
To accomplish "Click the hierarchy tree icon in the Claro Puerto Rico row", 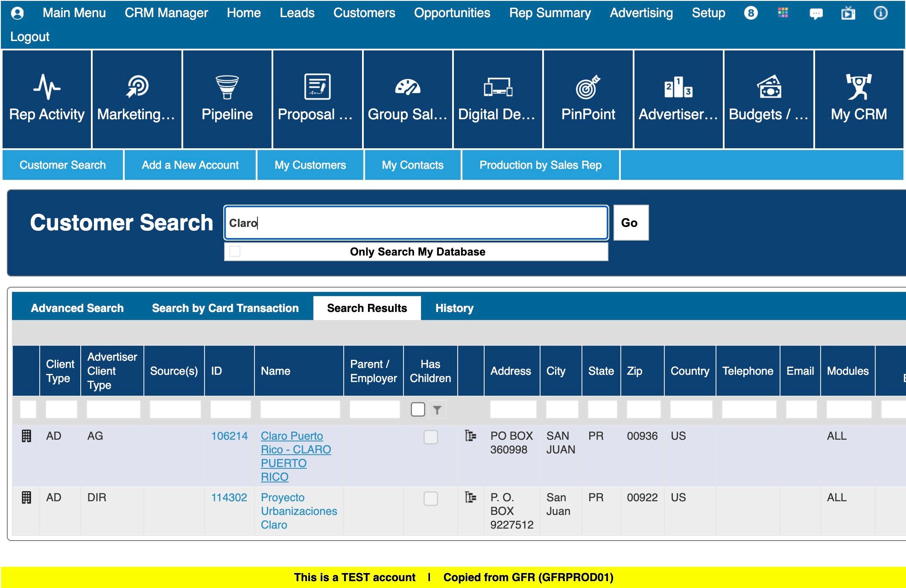I will 470,436.
